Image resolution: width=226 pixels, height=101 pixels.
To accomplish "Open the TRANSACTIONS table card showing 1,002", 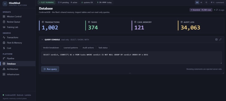I will coord(62,26).
